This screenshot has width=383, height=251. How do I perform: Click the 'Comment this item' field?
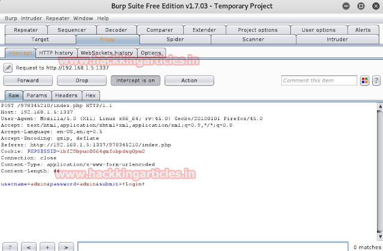pos(319,81)
